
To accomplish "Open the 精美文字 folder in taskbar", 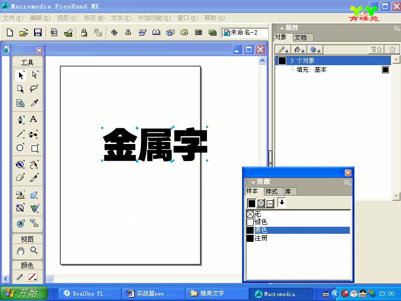I will pos(217,293).
